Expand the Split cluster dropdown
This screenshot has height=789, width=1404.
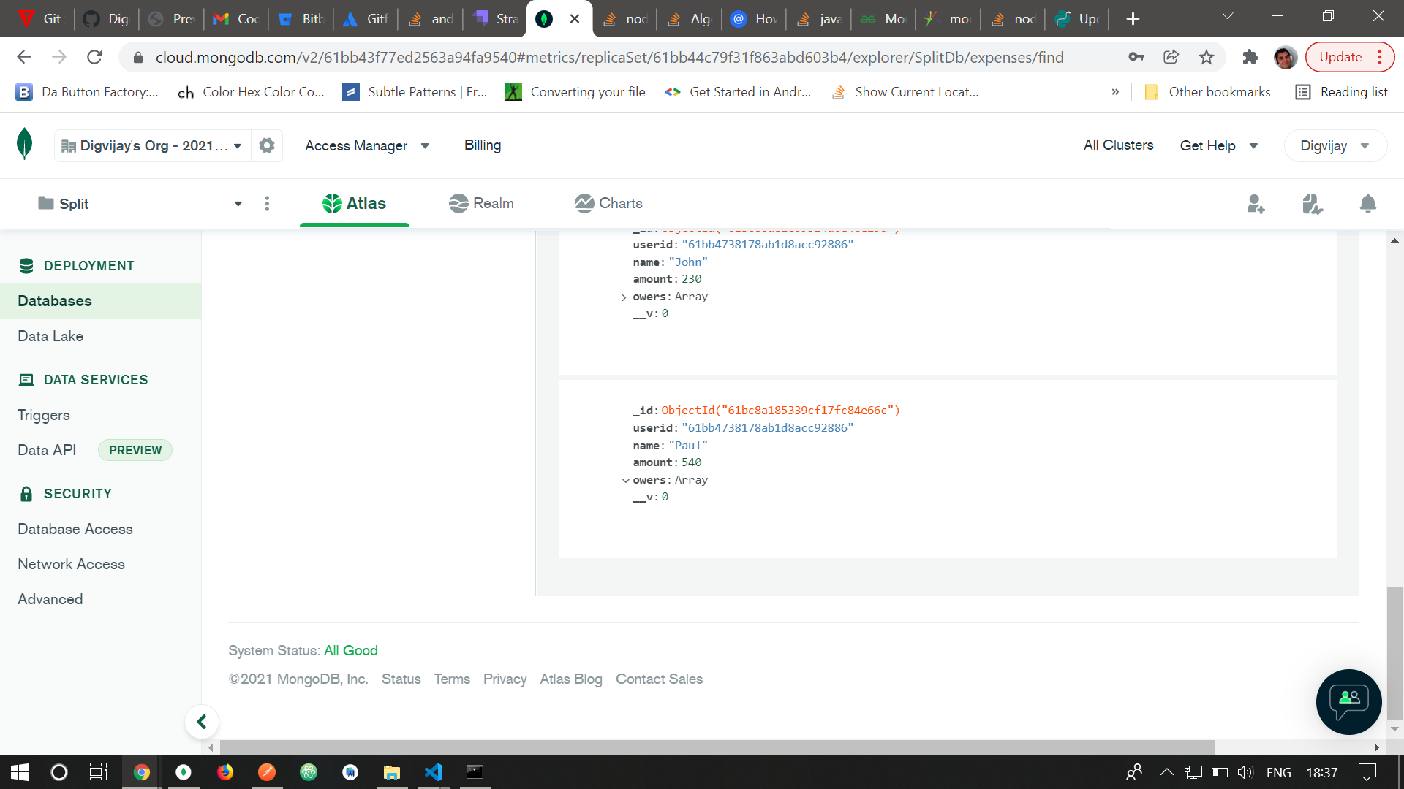pyautogui.click(x=237, y=203)
